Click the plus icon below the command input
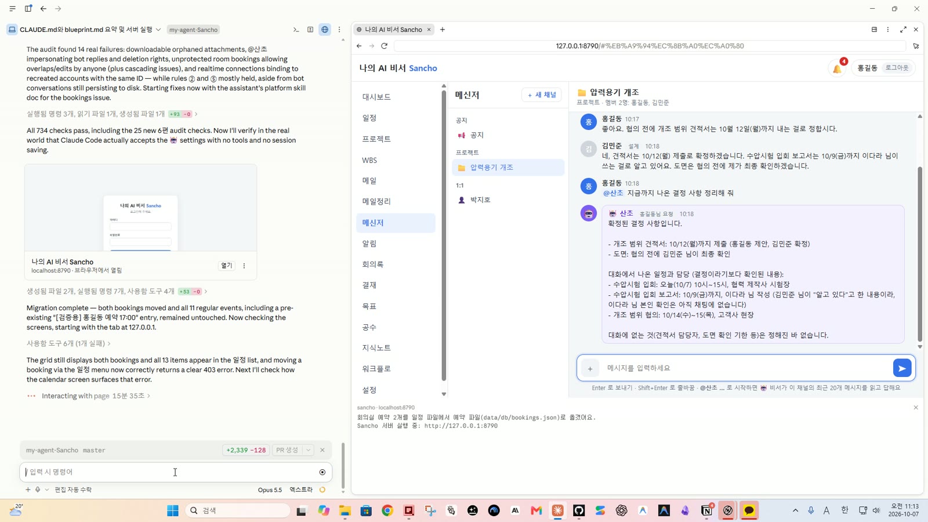This screenshot has width=928, height=522. (x=28, y=490)
